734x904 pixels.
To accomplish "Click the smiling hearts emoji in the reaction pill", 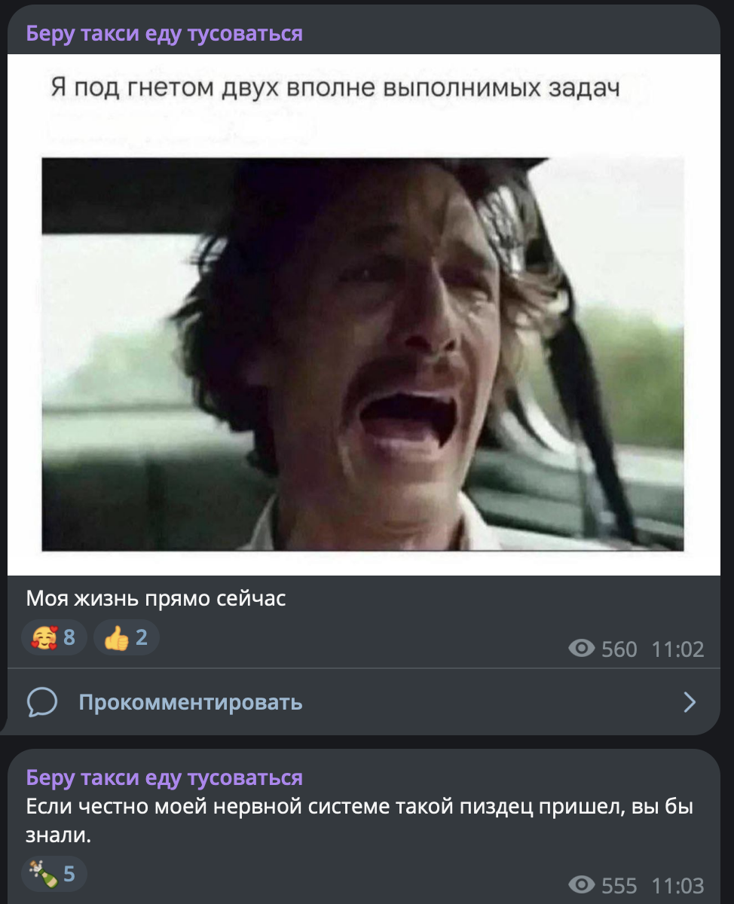I will 44,638.
